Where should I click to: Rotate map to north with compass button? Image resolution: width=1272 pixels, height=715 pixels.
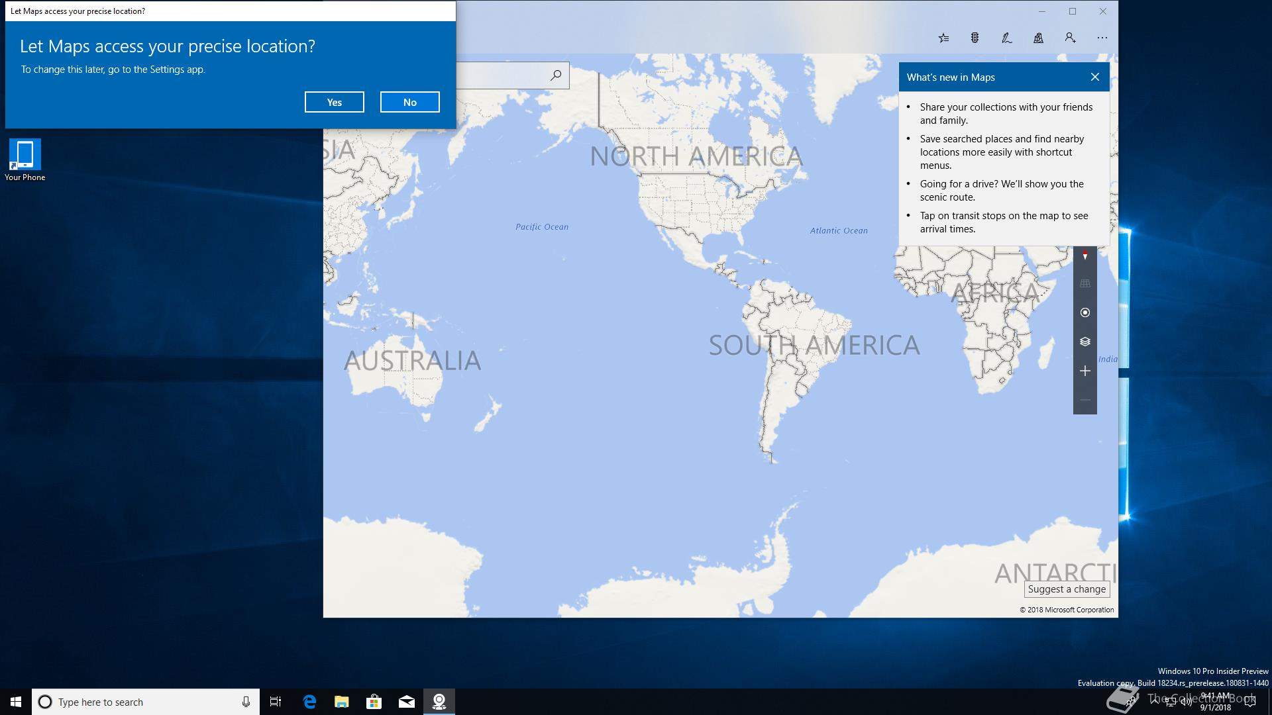pos(1085,256)
